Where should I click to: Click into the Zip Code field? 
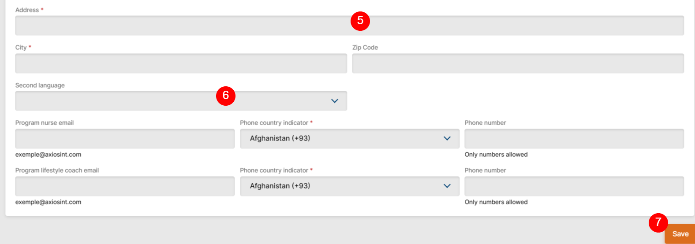pos(518,63)
